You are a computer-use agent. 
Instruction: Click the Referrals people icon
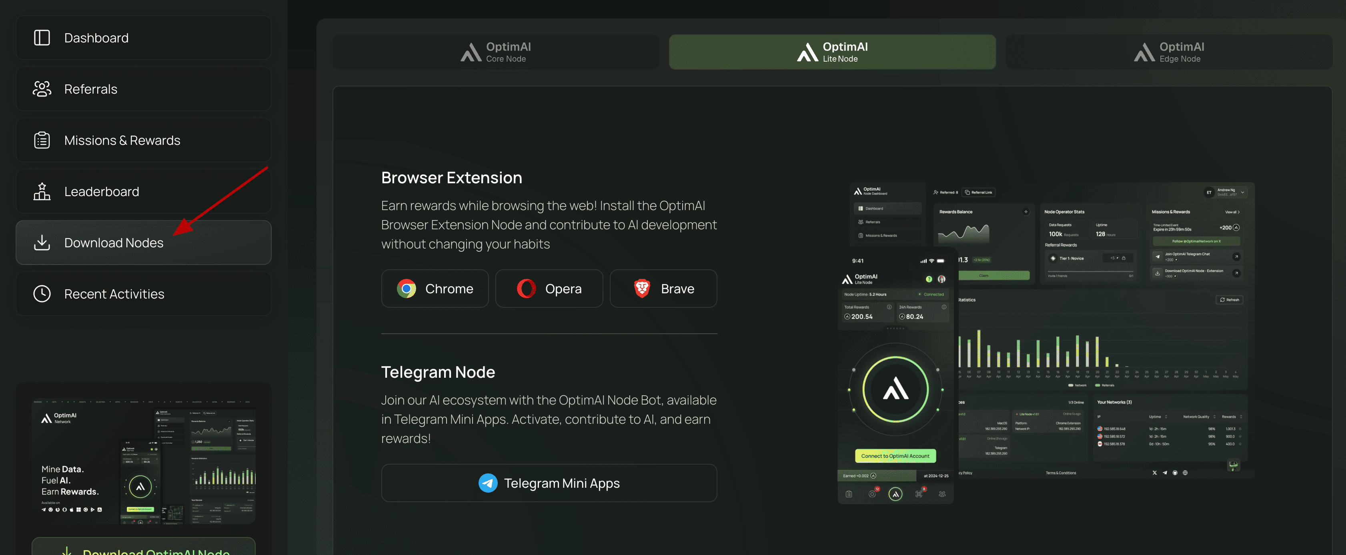[x=42, y=89]
